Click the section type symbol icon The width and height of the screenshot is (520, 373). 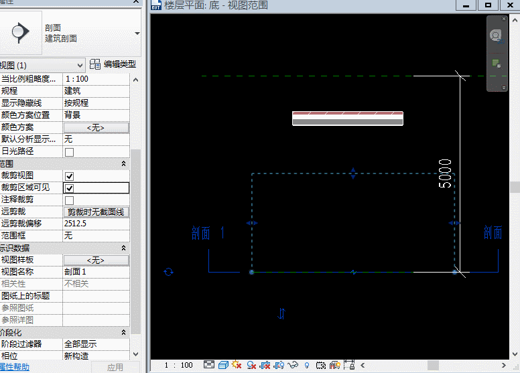20,33
